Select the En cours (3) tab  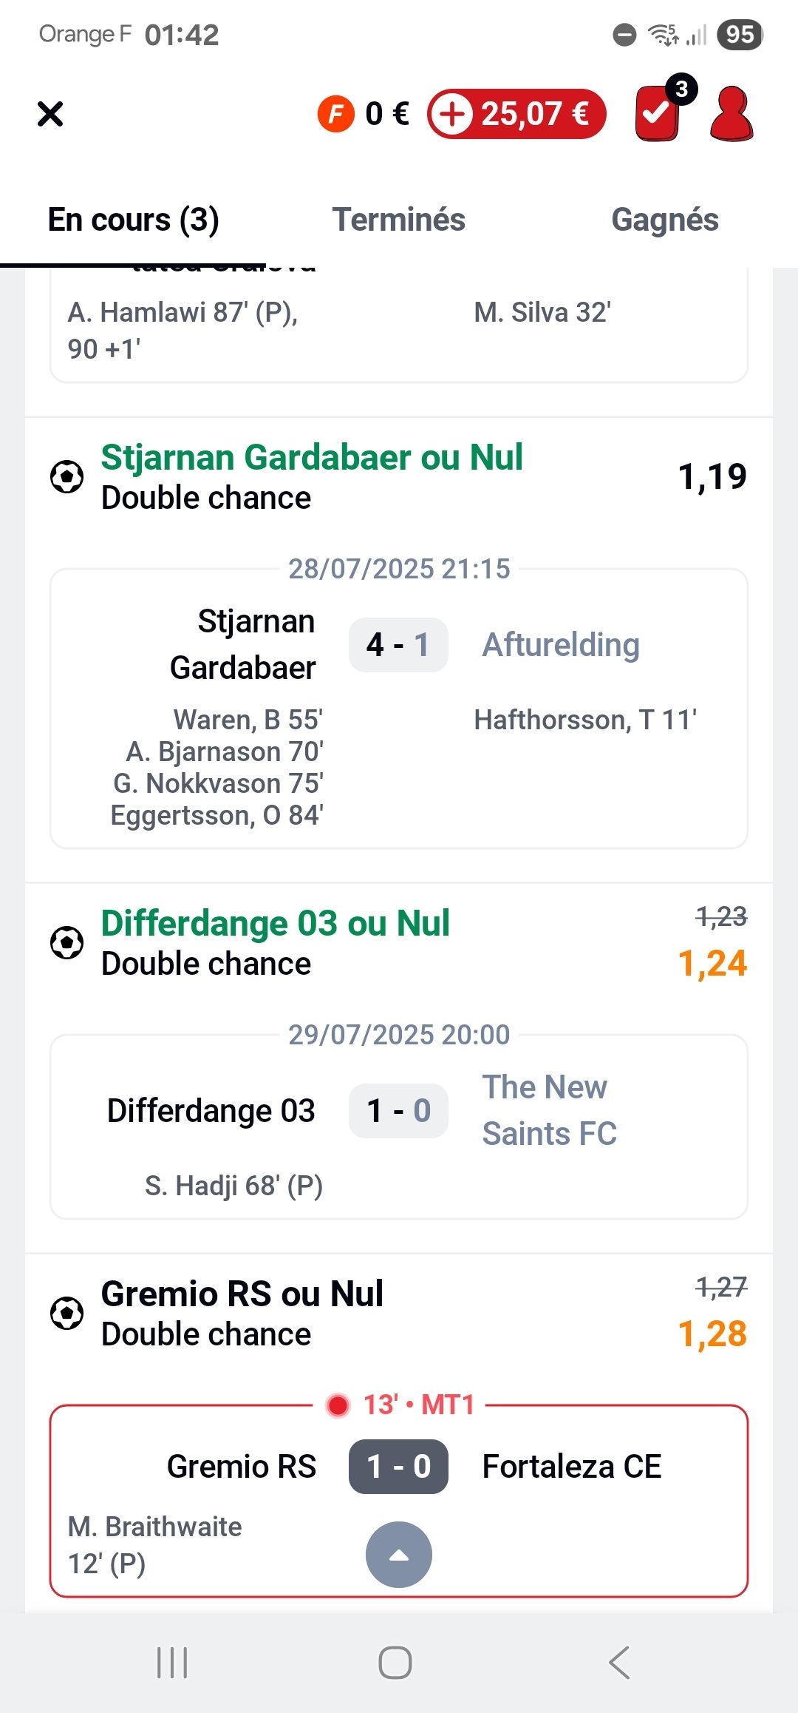click(133, 220)
